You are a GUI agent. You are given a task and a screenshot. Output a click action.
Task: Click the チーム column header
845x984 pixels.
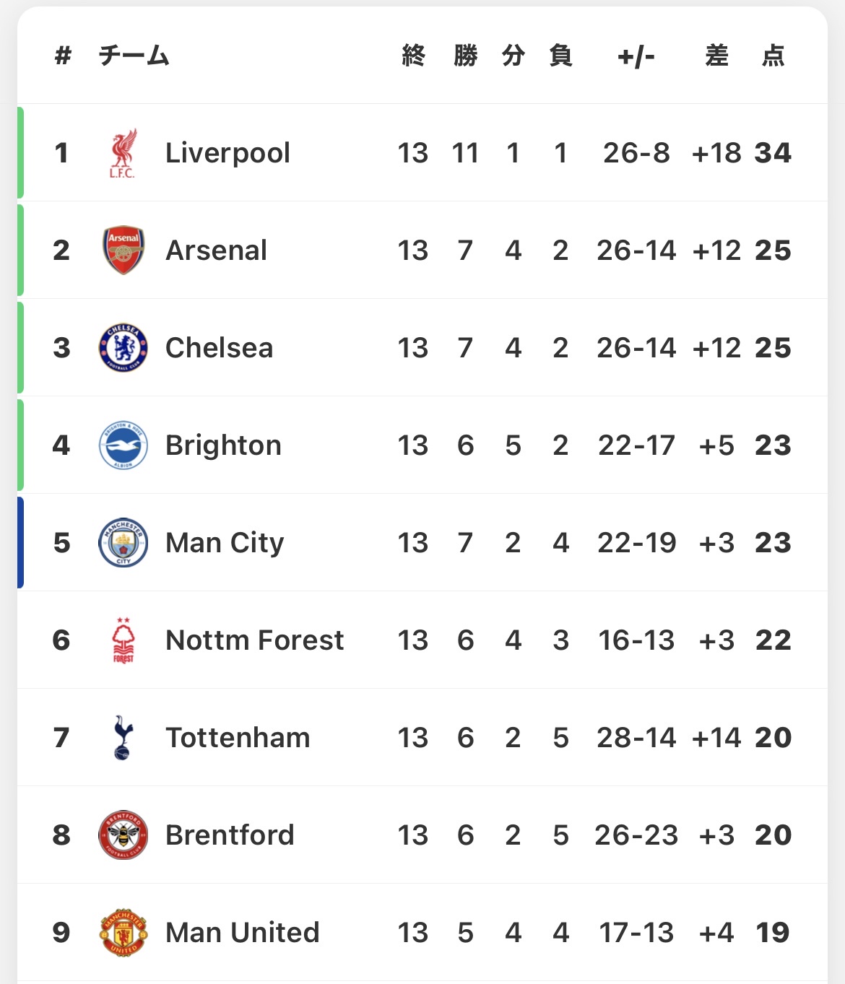click(134, 56)
